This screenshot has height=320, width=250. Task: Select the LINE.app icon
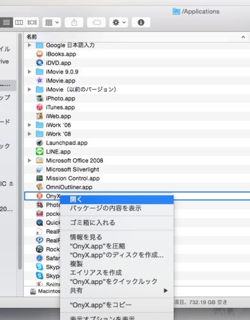point(40,152)
